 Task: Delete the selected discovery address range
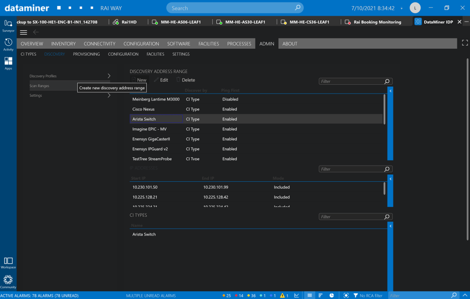(x=186, y=80)
